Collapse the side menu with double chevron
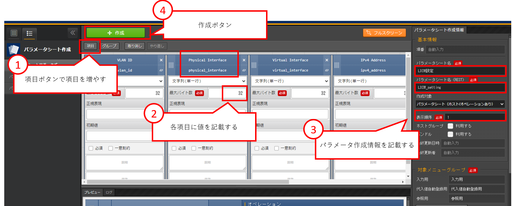This screenshot has width=513, height=206. pyautogui.click(x=73, y=33)
